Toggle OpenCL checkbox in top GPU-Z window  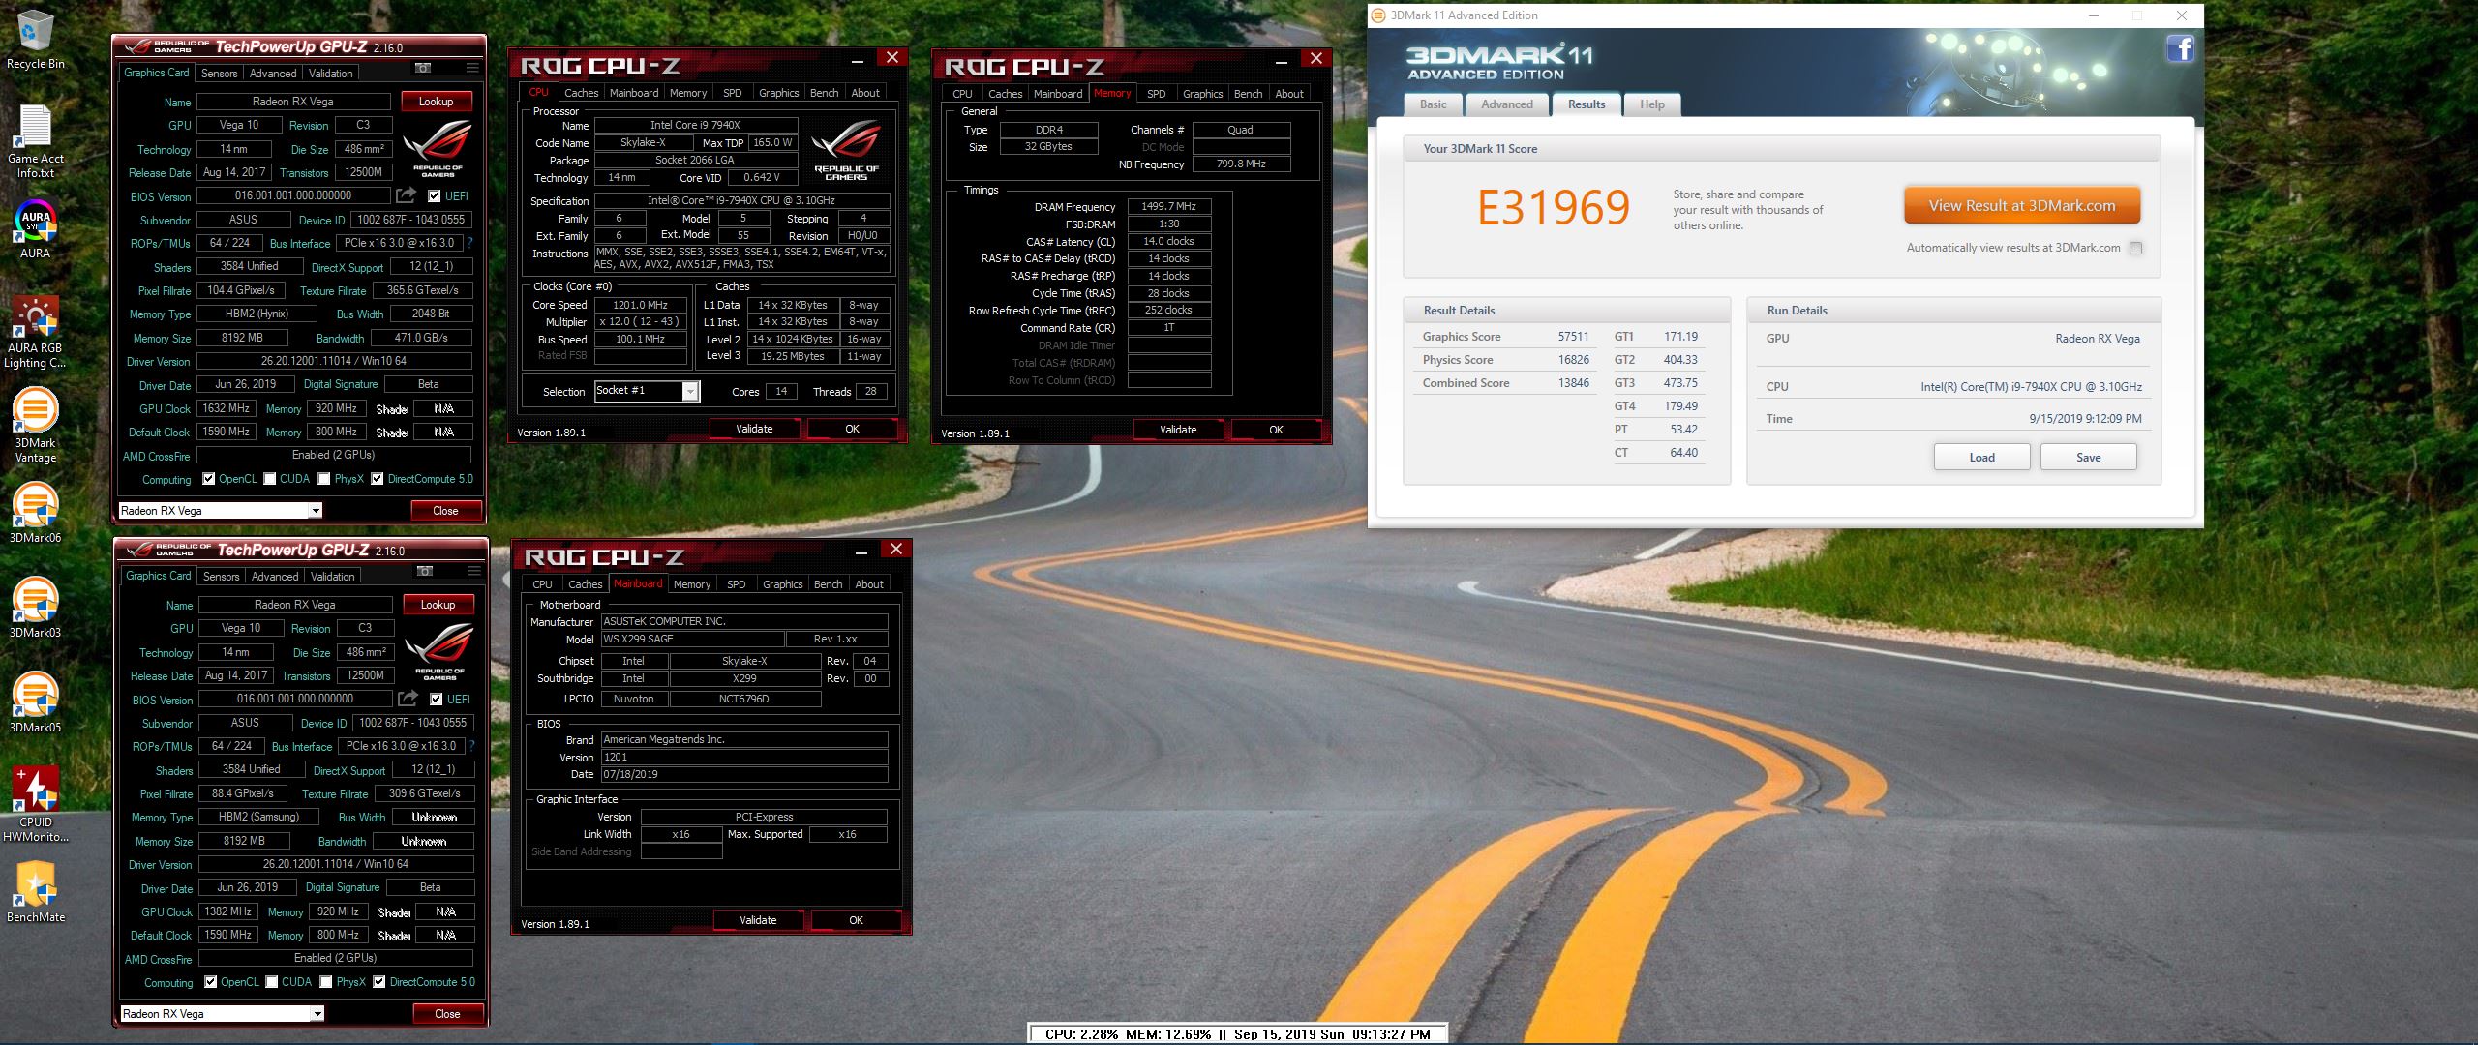(208, 479)
